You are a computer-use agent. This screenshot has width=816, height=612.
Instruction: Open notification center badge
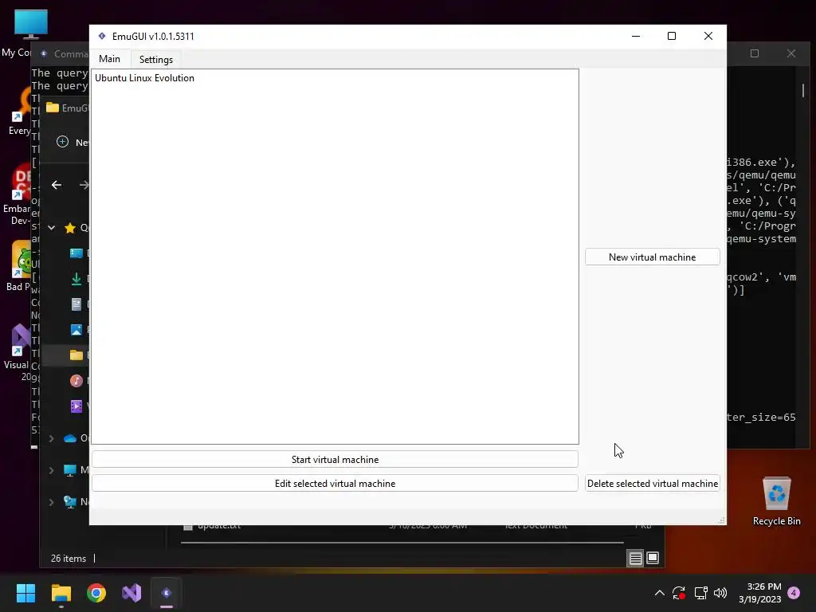pyautogui.click(x=794, y=593)
